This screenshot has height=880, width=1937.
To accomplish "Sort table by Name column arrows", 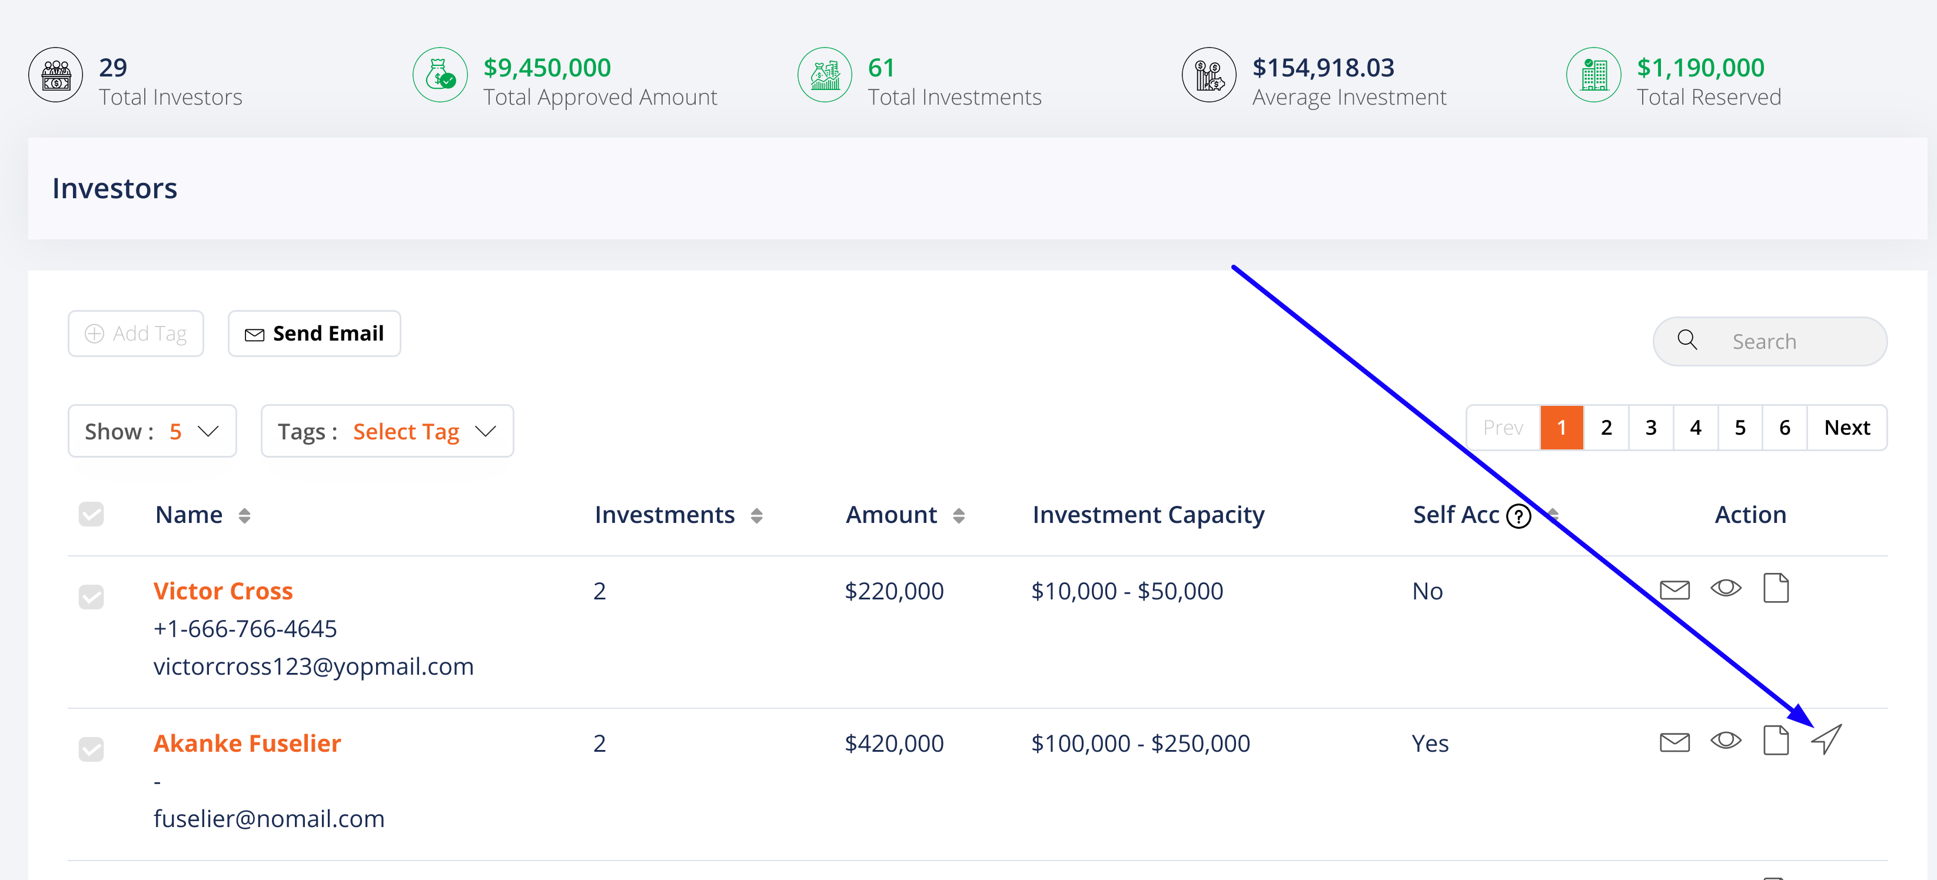I will coord(244,515).
